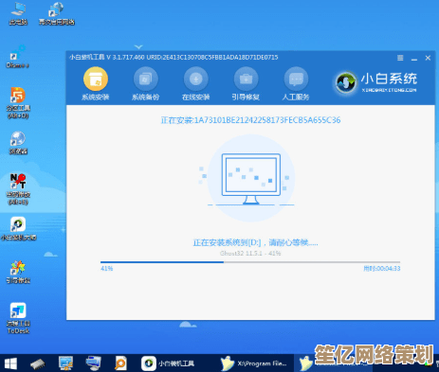Viewport: 439px width, 372px height.
Task: Switch to the 系统备份 tab
Action: [x=145, y=84]
